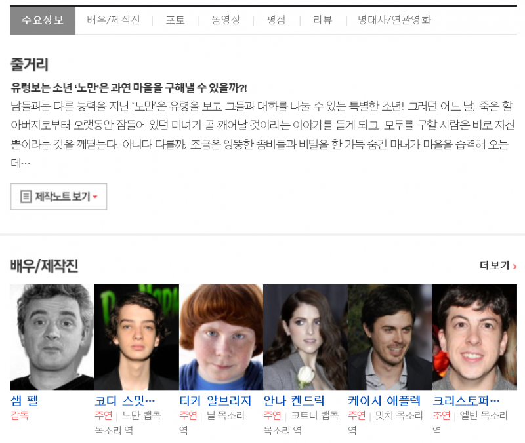Click the red arrow on 제작노트 보기
This screenshot has width=525, height=443.
click(x=95, y=197)
